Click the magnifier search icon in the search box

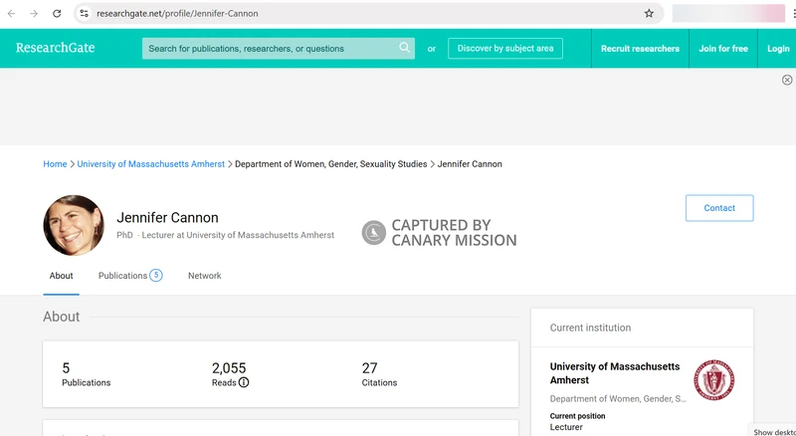tap(405, 48)
